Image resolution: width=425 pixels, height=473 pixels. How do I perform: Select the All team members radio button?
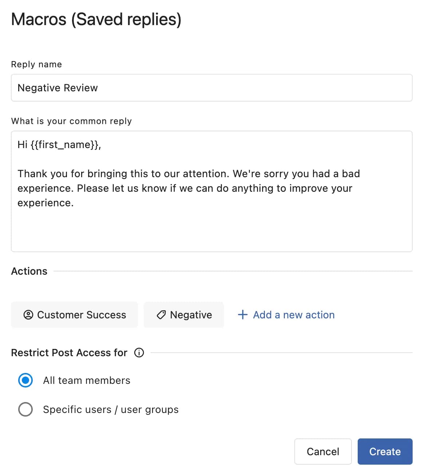click(x=25, y=381)
